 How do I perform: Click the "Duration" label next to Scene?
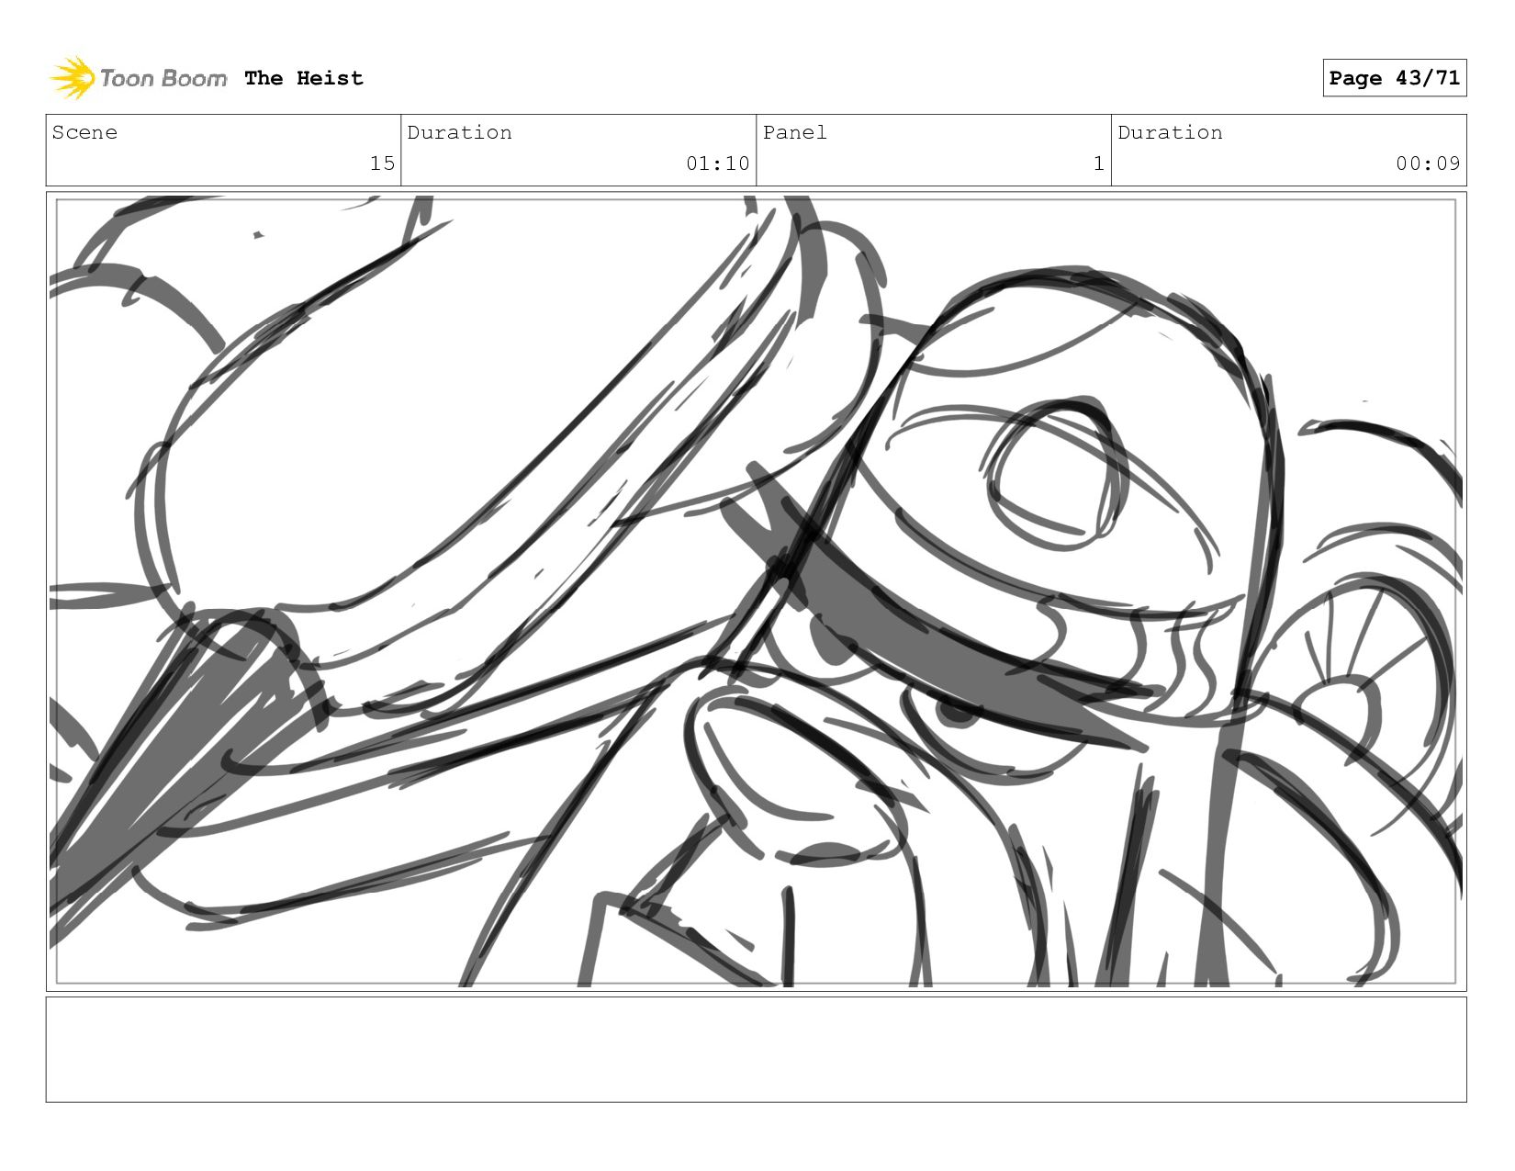click(x=459, y=132)
